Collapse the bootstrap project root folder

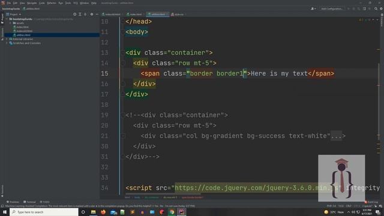pos(7,19)
